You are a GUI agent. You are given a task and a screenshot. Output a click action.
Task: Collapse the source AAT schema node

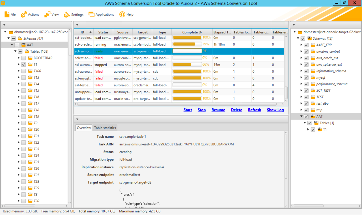click(12, 45)
